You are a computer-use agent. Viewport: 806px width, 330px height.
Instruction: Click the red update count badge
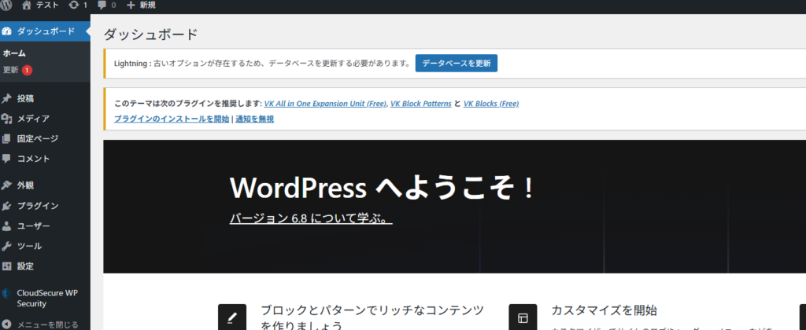[x=28, y=70]
